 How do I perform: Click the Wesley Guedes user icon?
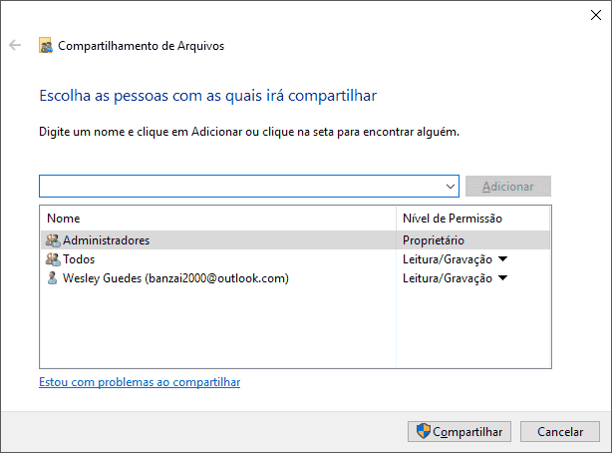click(52, 278)
